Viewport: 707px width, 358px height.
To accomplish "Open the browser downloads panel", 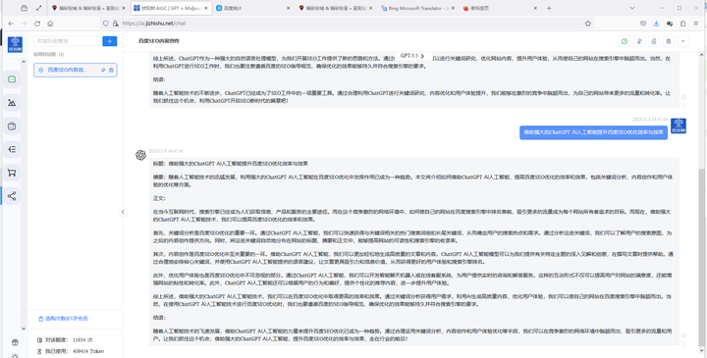I will [x=657, y=24].
